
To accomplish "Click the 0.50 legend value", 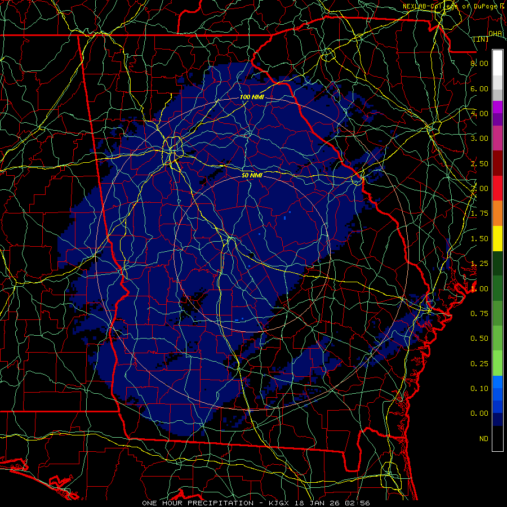I will (479, 339).
